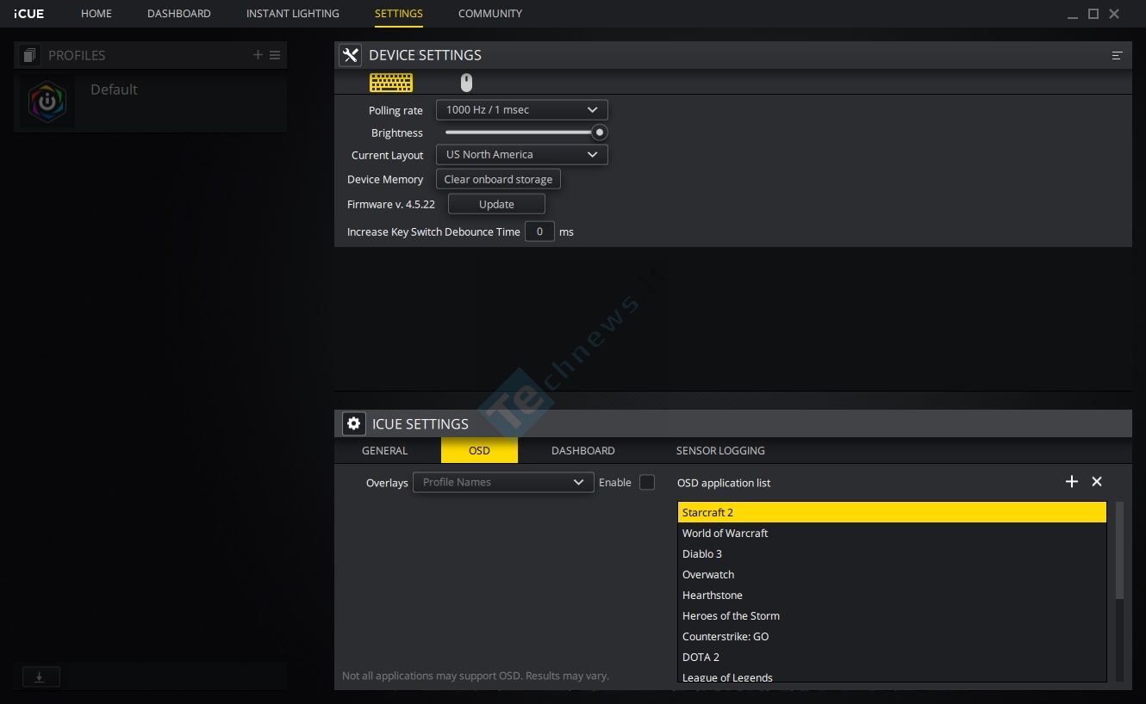Adjust the Brightness slider handle

[599, 133]
